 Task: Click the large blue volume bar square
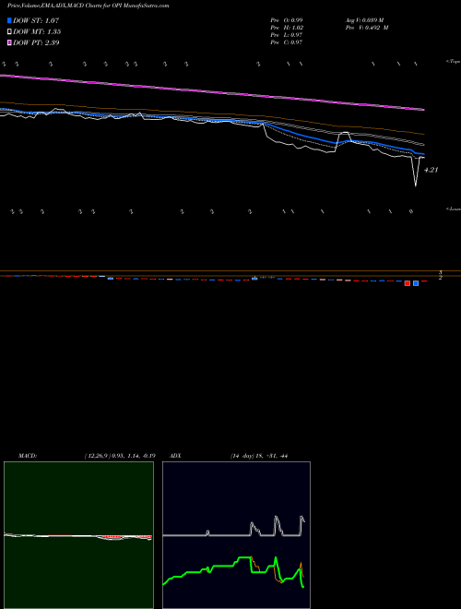click(416, 283)
